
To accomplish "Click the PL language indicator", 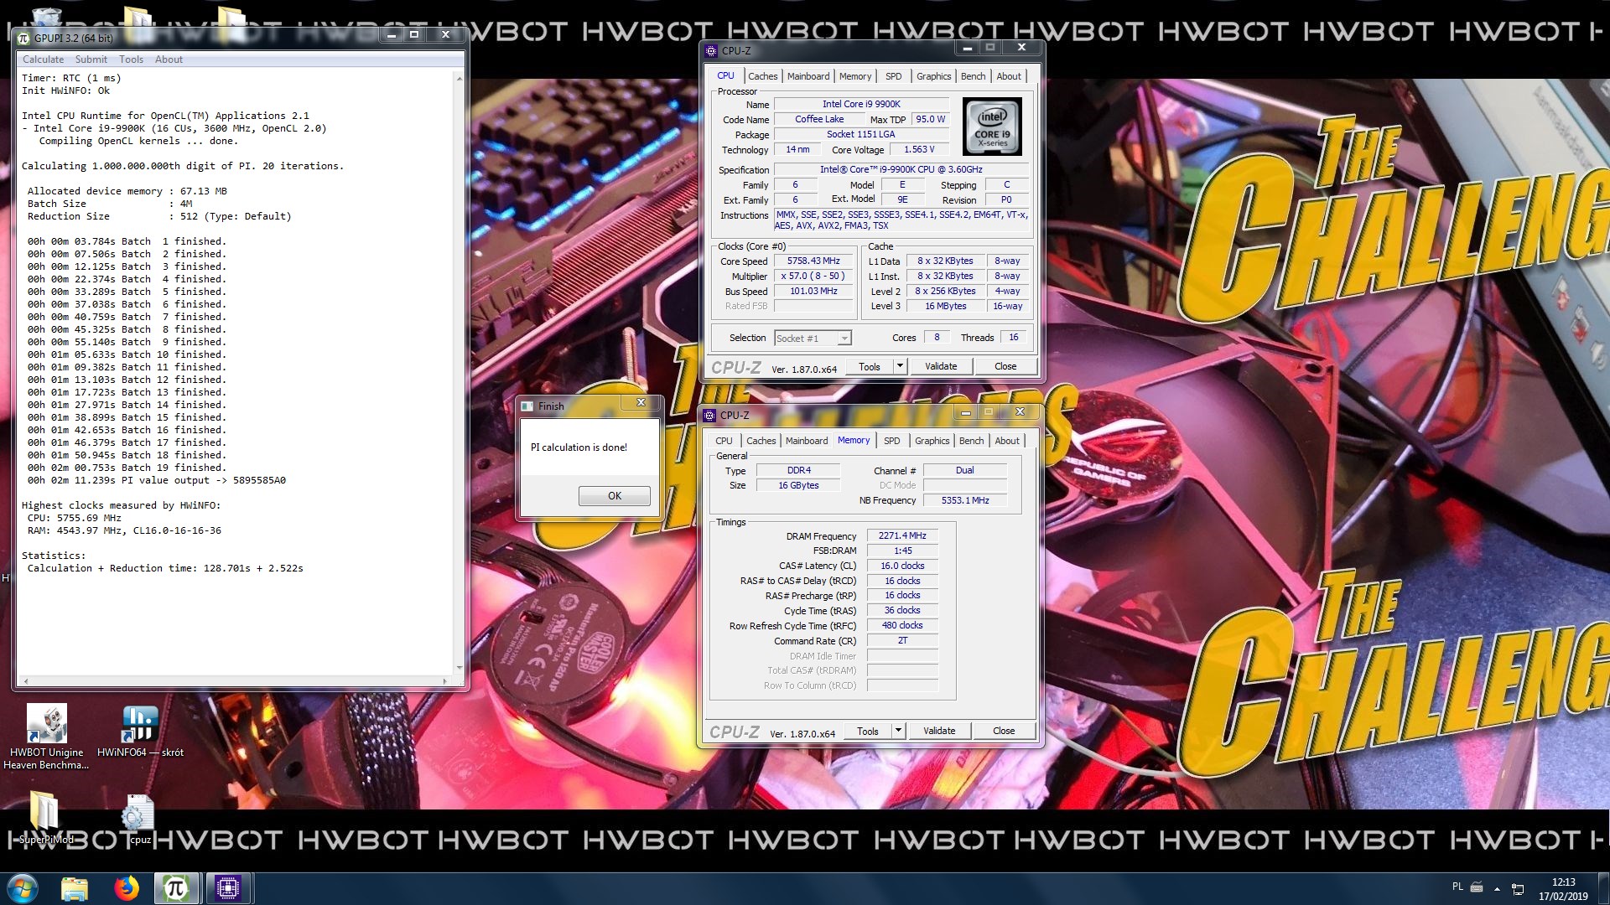I will pos(1457,887).
